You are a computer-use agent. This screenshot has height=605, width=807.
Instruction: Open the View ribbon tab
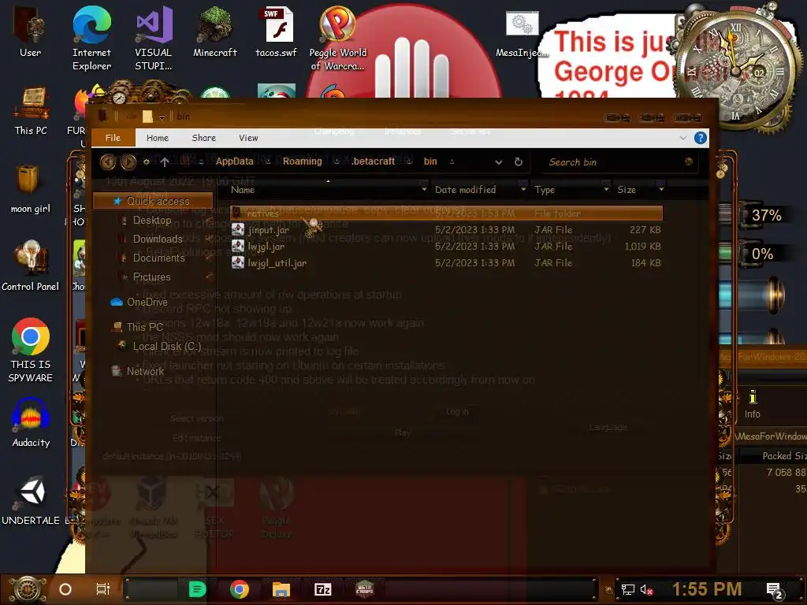click(x=248, y=138)
